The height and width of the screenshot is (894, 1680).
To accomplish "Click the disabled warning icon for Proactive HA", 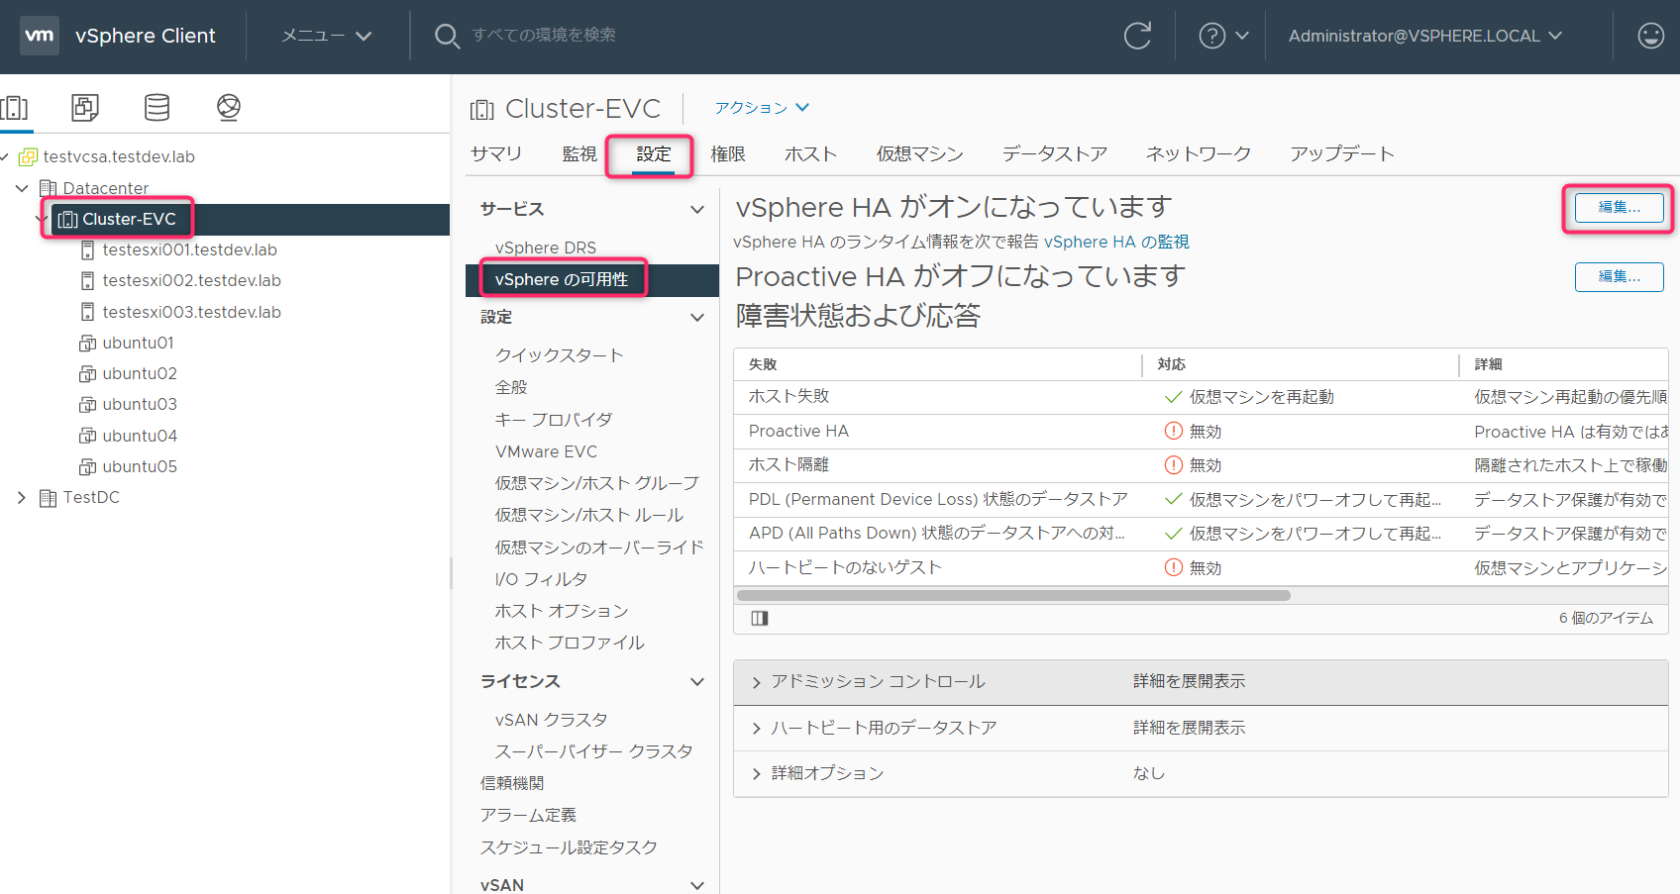I will 1174,431.
